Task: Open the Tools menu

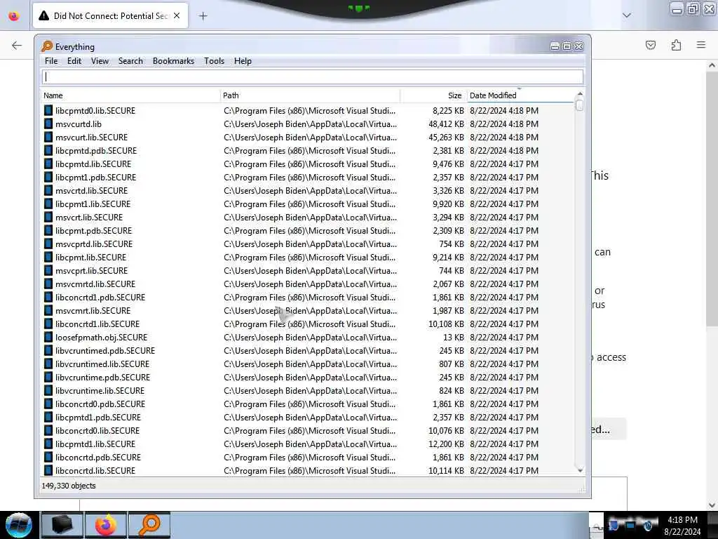Action: click(215, 61)
